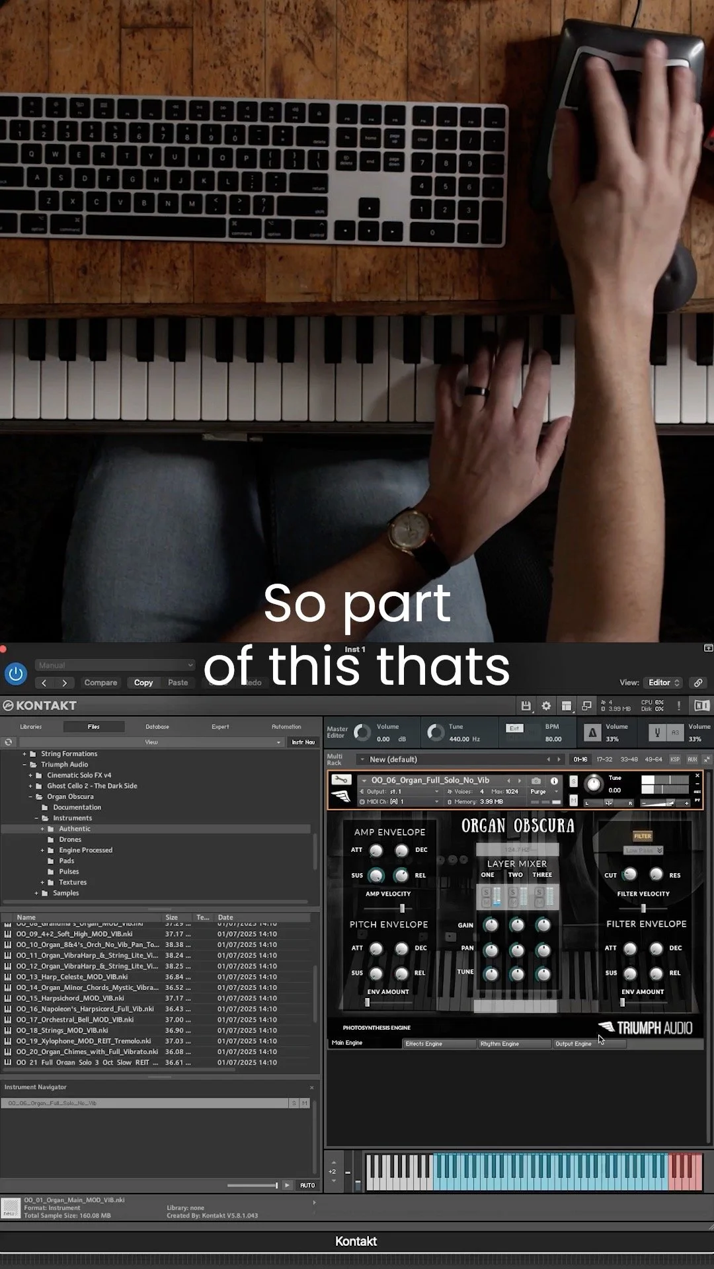The width and height of the screenshot is (714, 1269).
Task: Solo layer ONE in Layer Mixer
Action: [x=486, y=892]
